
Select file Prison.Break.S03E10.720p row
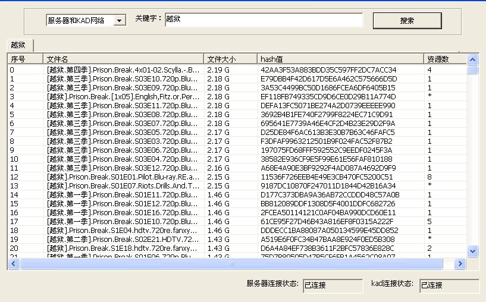(237, 78)
